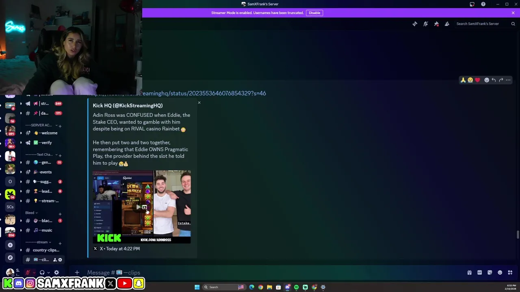Viewport: 520px width, 292px height.
Task: Remove the embed with X button
Action: pos(199,103)
